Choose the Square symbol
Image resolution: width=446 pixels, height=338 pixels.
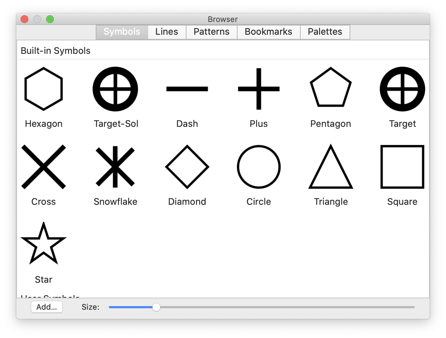coord(402,167)
